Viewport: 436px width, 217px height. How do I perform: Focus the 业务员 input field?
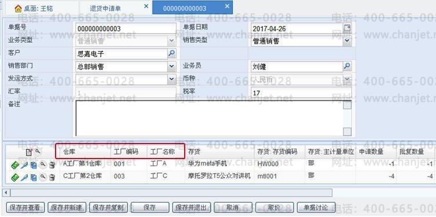click(296, 67)
